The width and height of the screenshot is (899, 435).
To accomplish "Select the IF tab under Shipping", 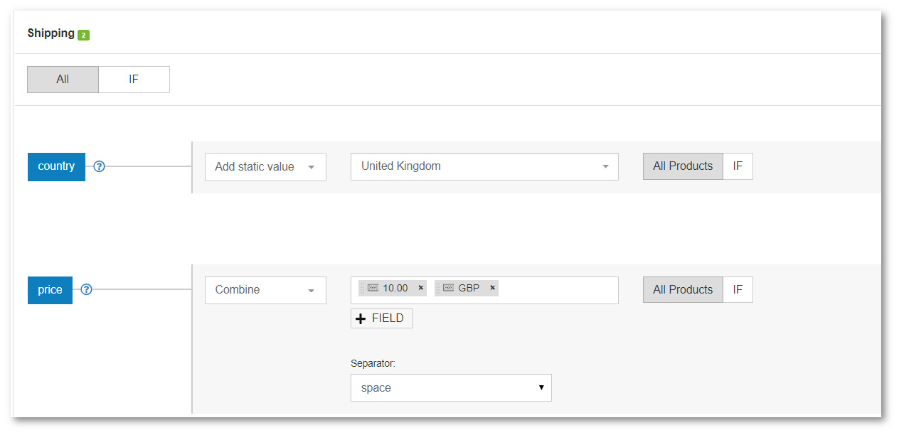I will point(134,79).
